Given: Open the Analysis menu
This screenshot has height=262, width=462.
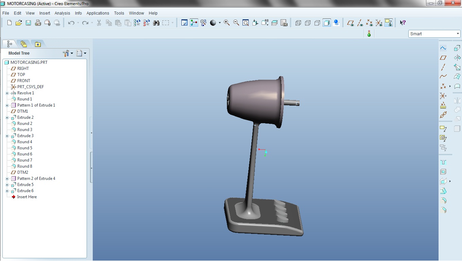Looking at the screenshot, I should coord(62,13).
